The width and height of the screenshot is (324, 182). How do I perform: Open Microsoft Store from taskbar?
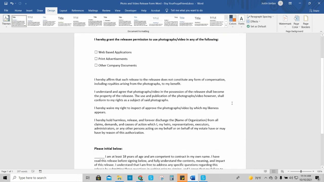click(x=98, y=178)
